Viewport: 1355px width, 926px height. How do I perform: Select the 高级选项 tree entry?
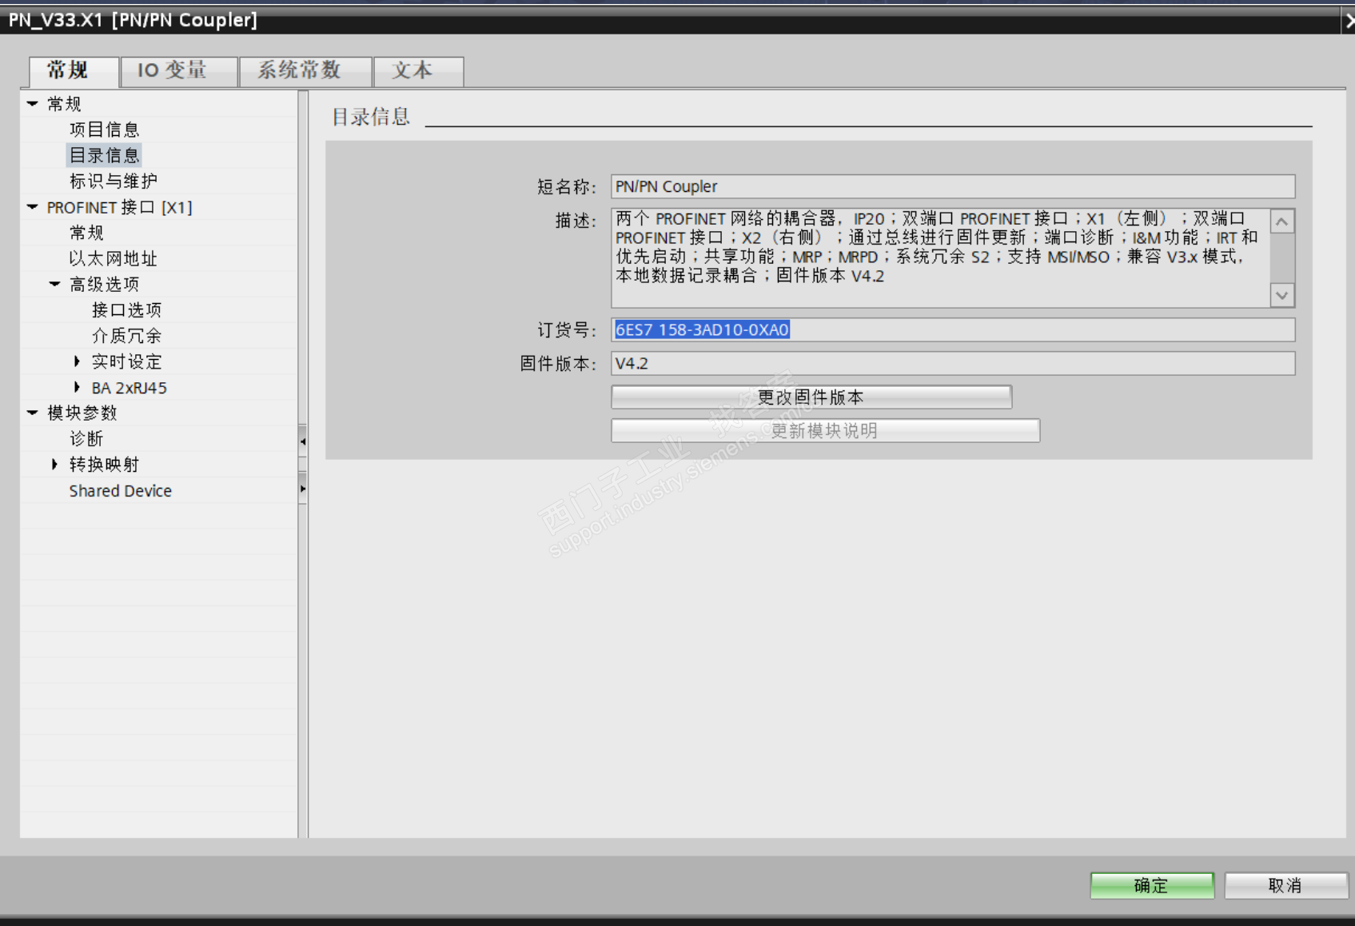point(104,284)
